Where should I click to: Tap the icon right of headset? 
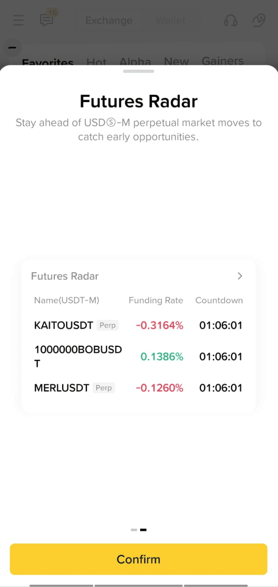click(x=259, y=20)
